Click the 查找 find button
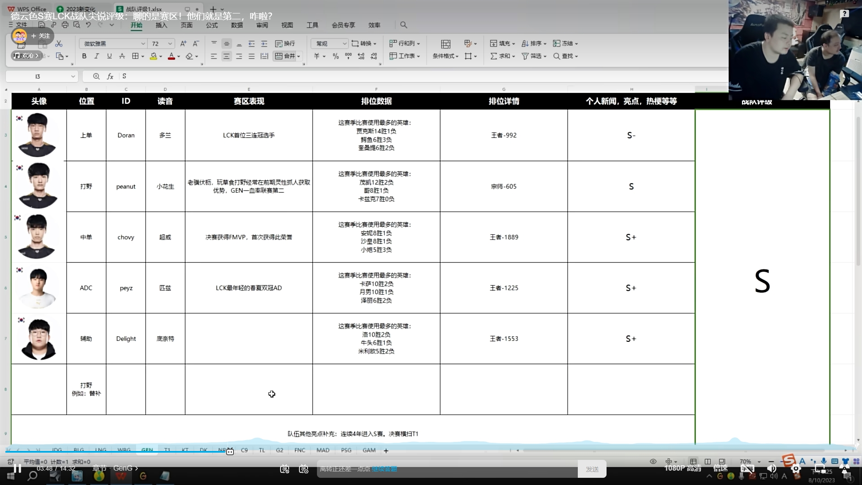The width and height of the screenshot is (862, 485). [565, 56]
